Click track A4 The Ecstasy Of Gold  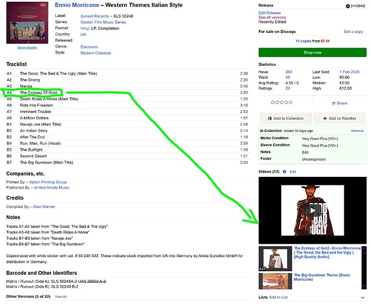pyautogui.click(x=38, y=92)
